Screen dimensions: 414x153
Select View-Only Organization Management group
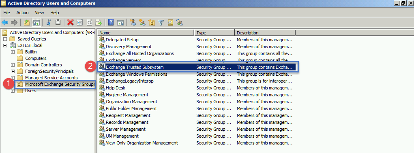[142, 143]
